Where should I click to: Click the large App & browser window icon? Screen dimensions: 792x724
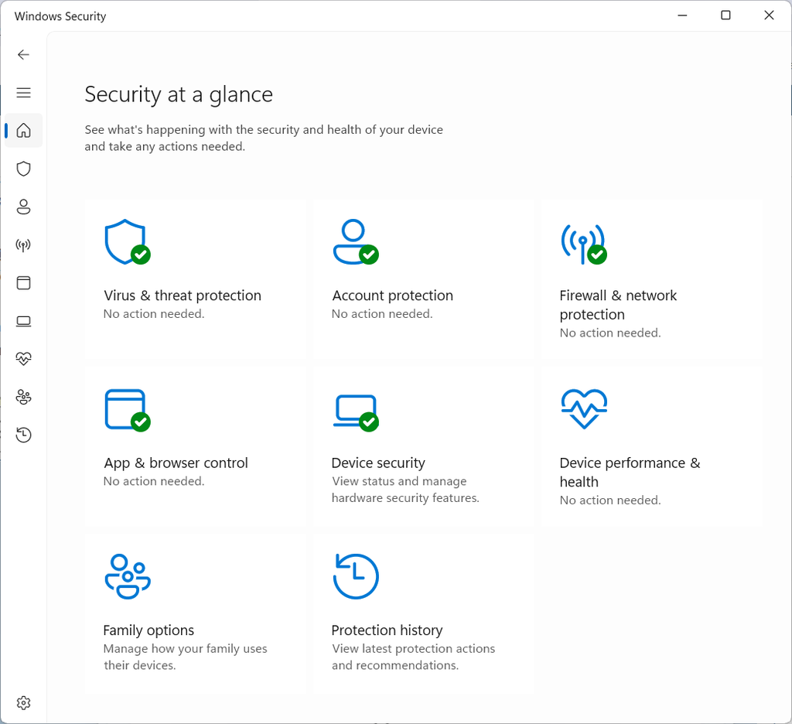(x=127, y=410)
